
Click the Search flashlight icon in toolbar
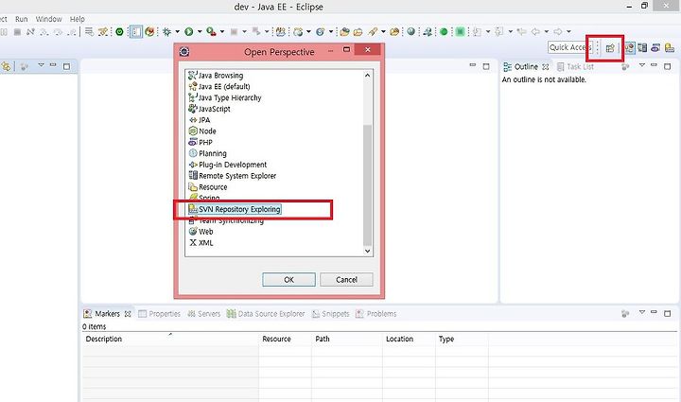tap(373, 32)
